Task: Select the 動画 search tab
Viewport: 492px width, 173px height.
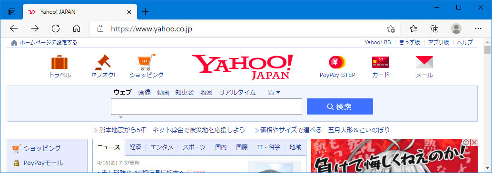Action: [163, 93]
